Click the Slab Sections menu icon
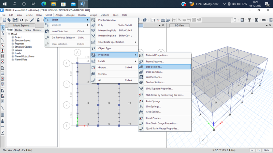Viewport: 273px width, 153px height. click(141, 67)
